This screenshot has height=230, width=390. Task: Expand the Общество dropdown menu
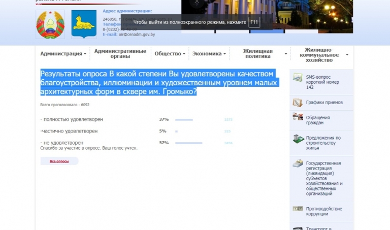[170, 54]
